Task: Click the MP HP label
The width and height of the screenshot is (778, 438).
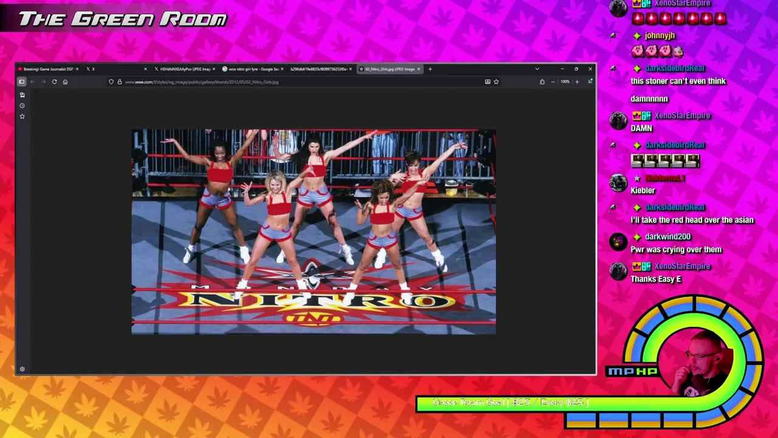Action: point(632,371)
